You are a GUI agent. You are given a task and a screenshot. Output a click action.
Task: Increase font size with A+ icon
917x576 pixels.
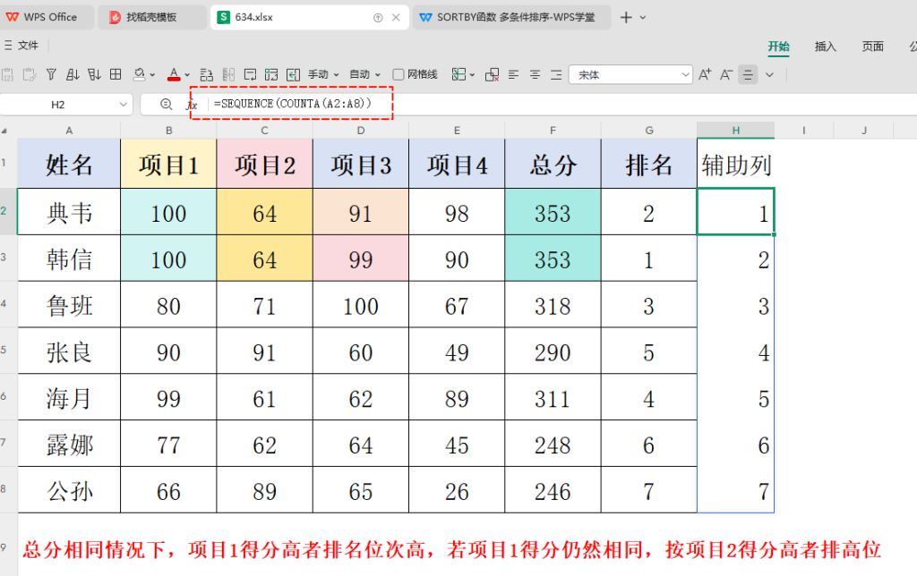coord(705,74)
